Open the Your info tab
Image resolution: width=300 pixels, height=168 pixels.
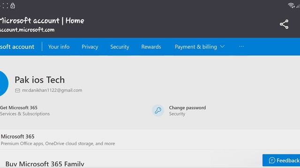tap(59, 47)
